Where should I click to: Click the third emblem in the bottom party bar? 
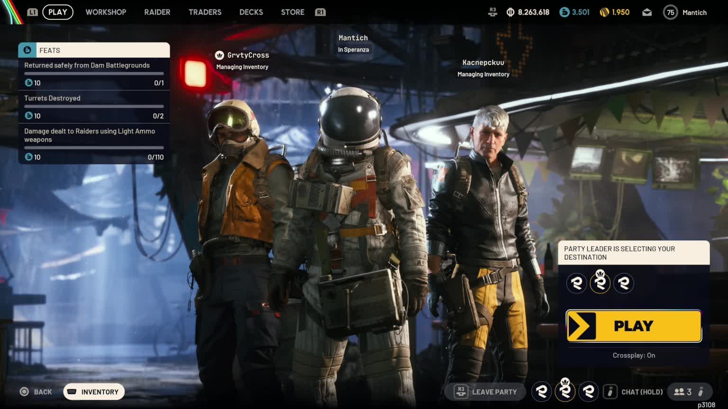click(x=589, y=391)
